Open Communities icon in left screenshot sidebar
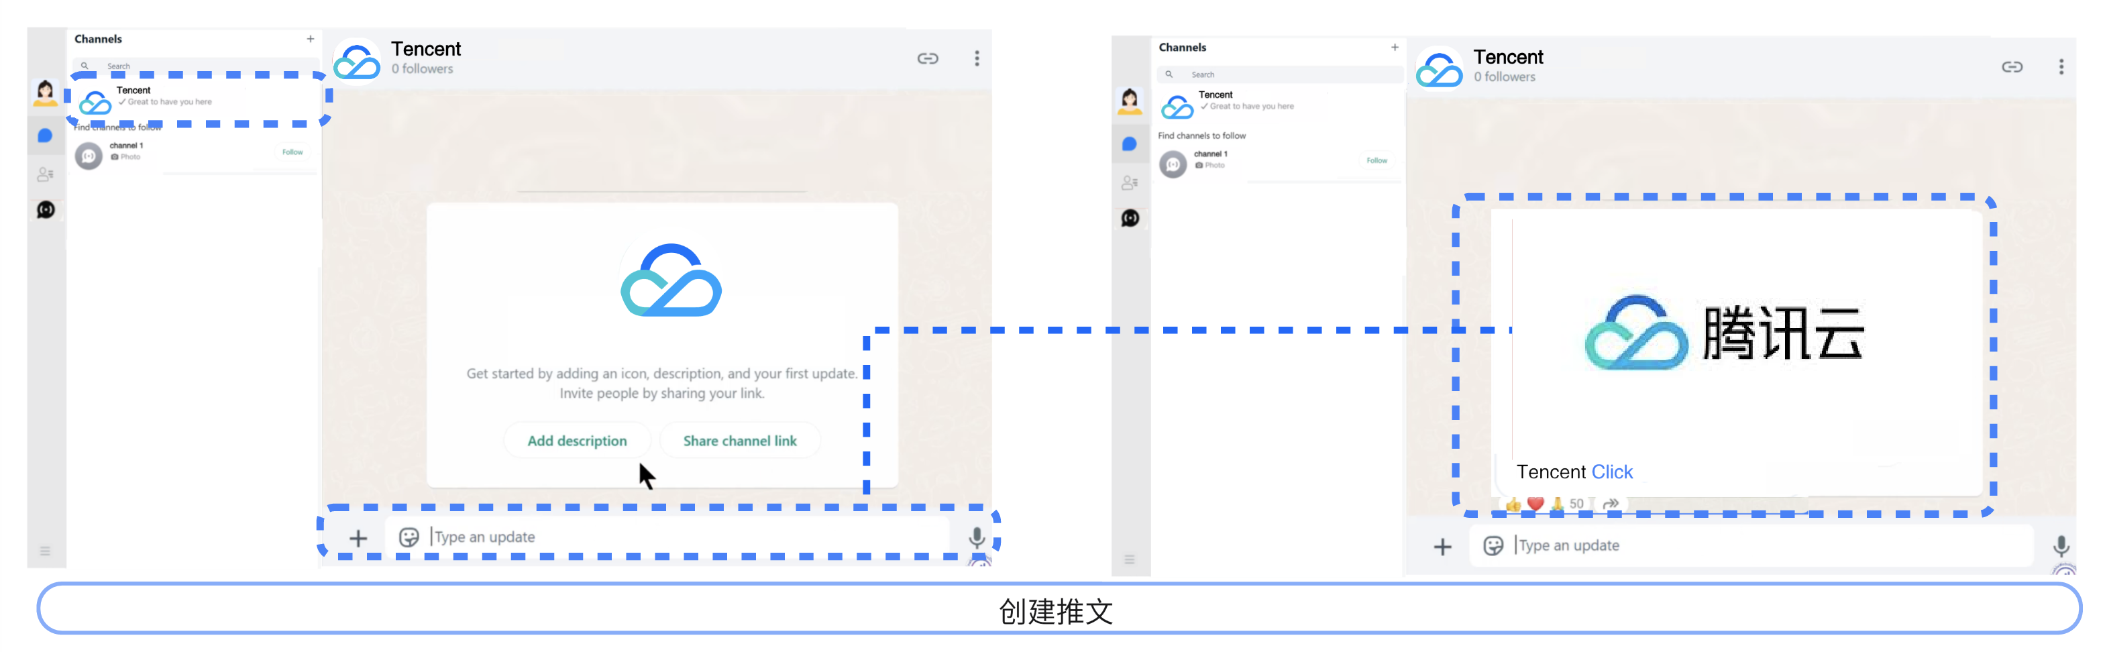The image size is (2105, 652). (x=46, y=174)
